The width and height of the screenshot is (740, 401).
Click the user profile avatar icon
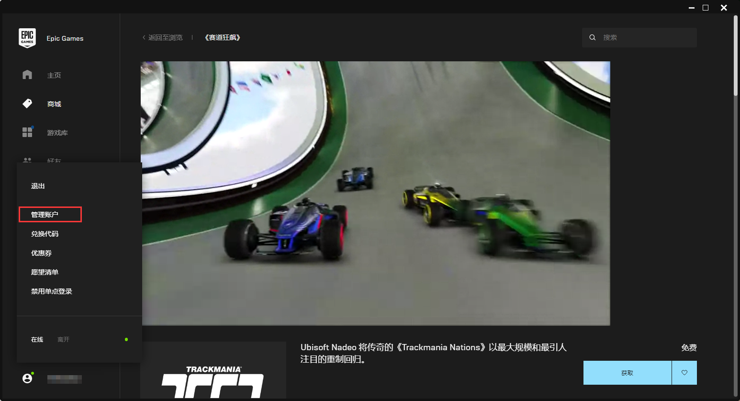pyautogui.click(x=27, y=378)
